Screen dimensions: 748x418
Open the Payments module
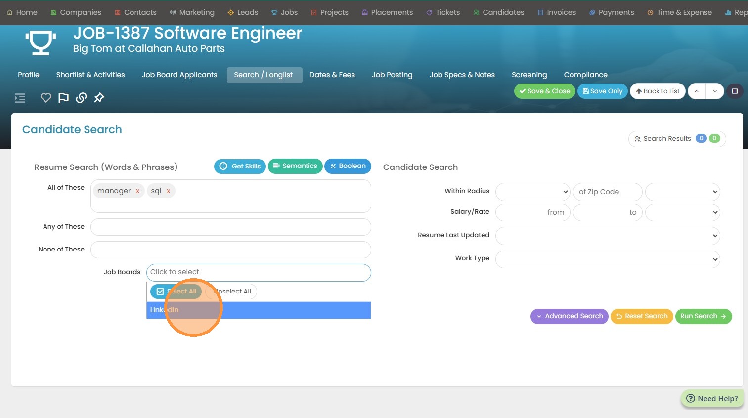pyautogui.click(x=612, y=12)
